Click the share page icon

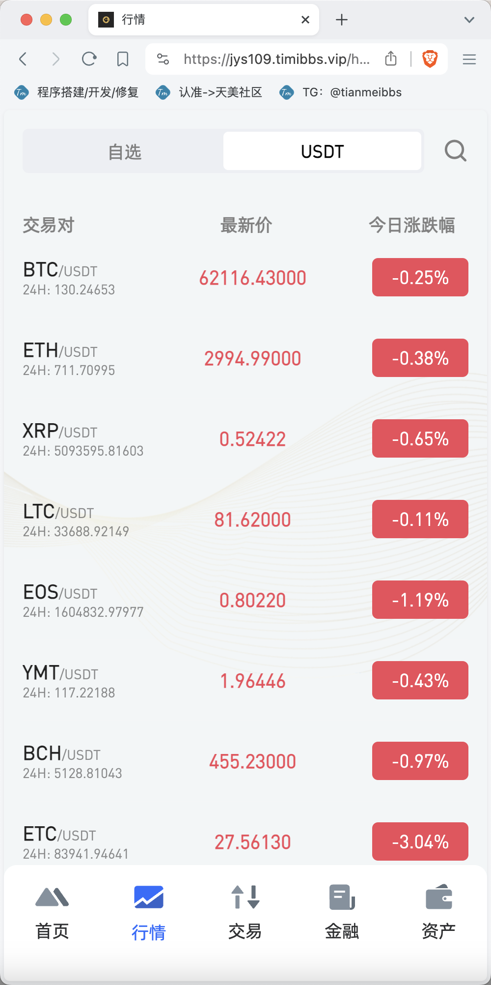click(x=391, y=59)
